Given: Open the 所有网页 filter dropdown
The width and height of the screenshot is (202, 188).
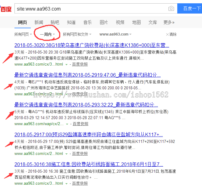Looking at the screenshot, I should pos(23,34).
